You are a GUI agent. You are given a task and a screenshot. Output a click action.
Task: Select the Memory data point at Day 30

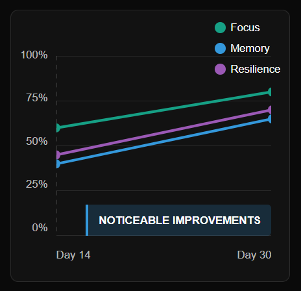tap(270, 119)
